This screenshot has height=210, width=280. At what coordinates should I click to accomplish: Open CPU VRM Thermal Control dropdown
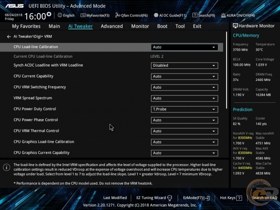point(184,131)
